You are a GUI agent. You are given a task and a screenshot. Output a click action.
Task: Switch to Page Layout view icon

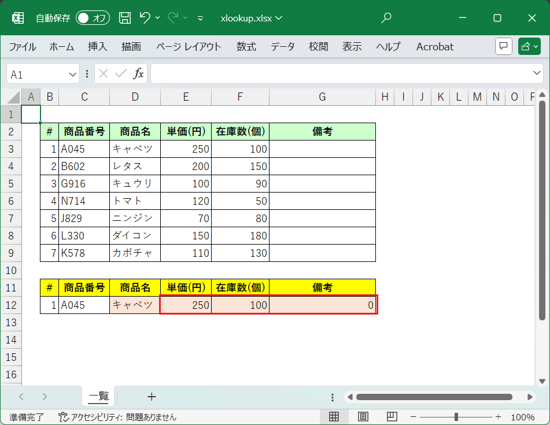(x=363, y=416)
